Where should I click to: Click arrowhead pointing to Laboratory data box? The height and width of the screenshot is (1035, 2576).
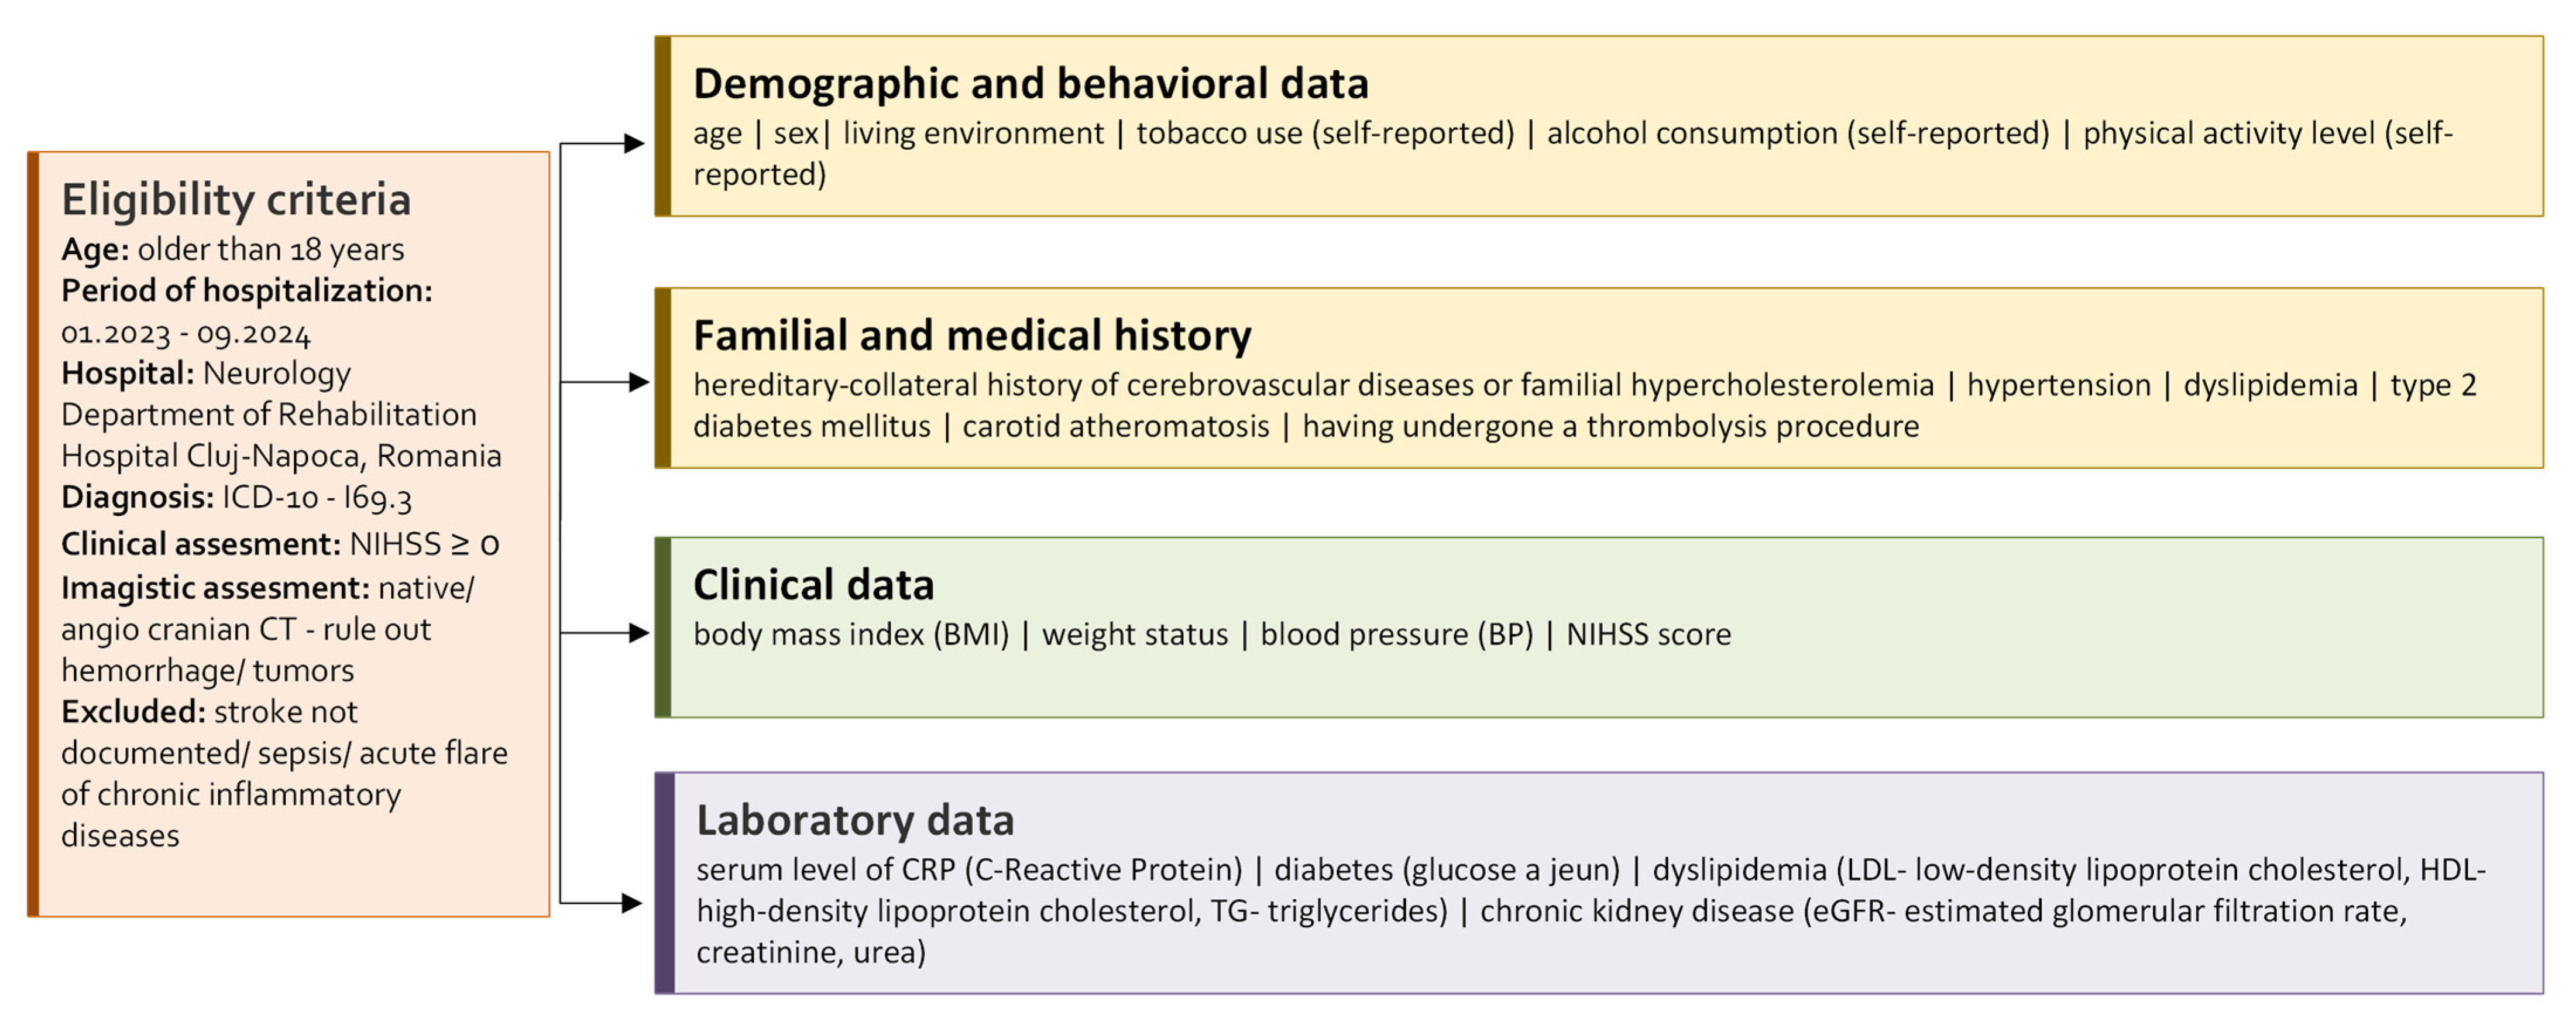pos(631,903)
